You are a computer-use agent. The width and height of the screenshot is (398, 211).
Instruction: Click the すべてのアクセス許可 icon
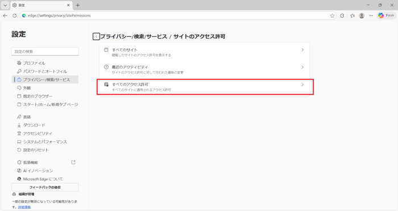click(x=106, y=85)
